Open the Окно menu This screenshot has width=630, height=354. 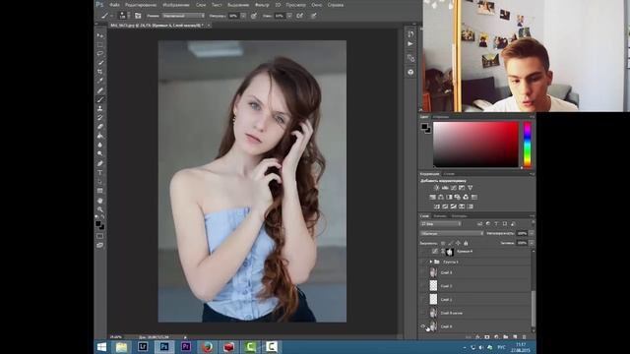(317, 5)
